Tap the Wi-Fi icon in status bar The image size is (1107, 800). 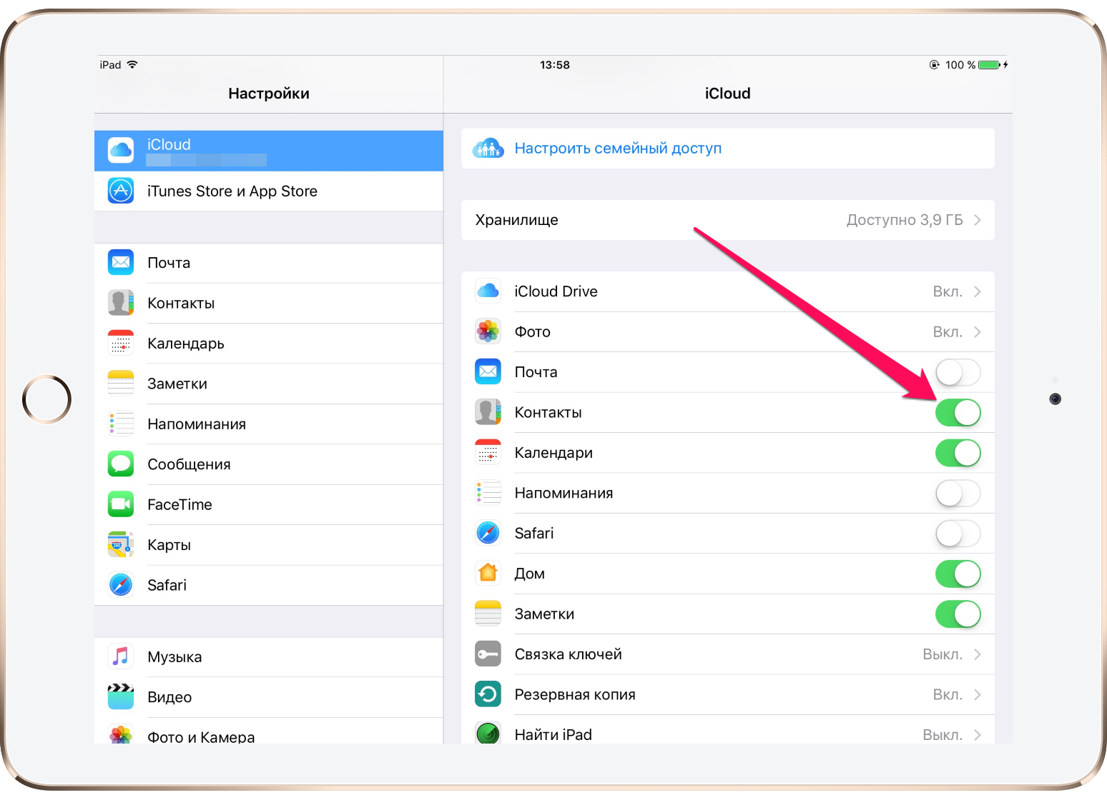pos(132,64)
